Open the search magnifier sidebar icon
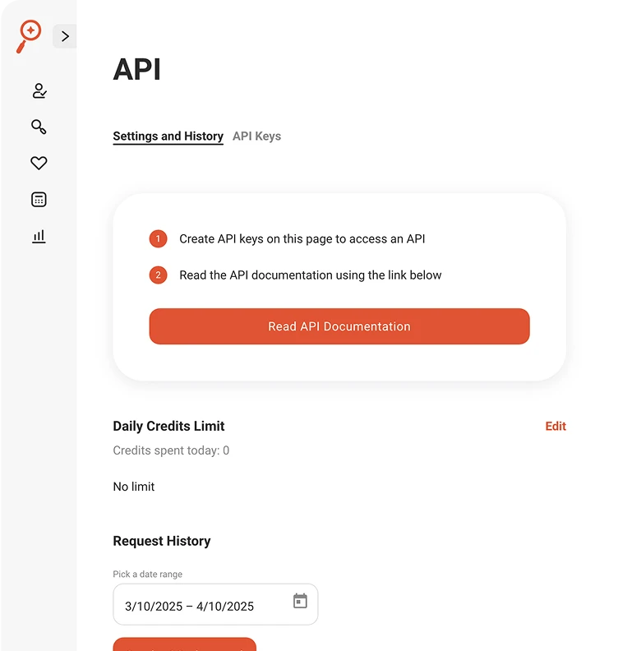Screen dimensions: 618x651 (x=39, y=127)
